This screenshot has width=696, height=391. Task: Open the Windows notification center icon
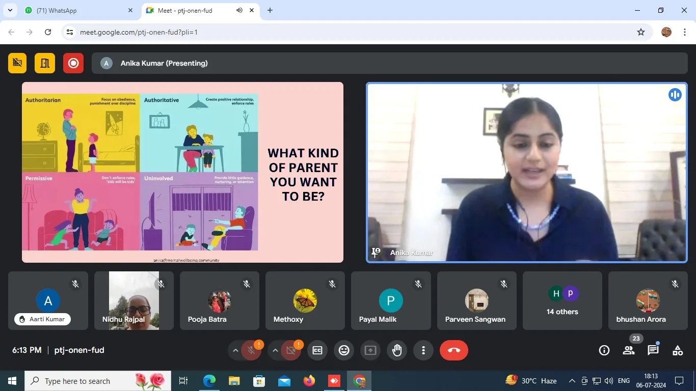[x=679, y=381]
